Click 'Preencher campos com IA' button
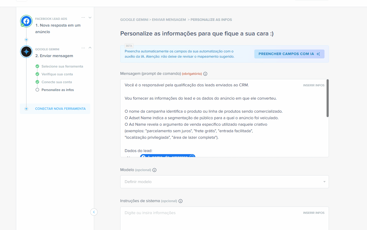This screenshot has width=367, height=230. [x=289, y=54]
